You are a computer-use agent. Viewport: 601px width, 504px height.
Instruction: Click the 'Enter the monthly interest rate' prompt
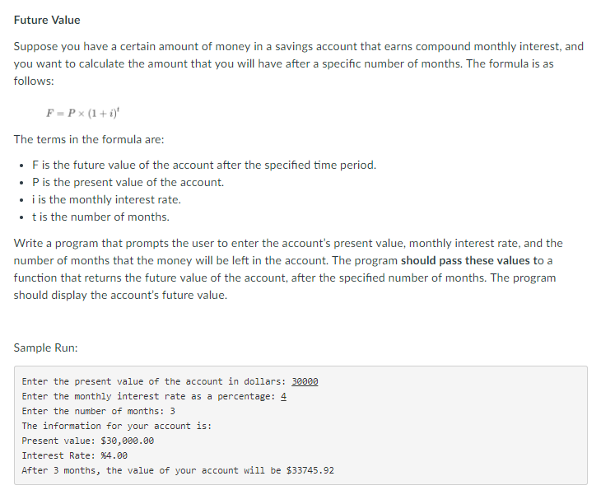pos(149,396)
